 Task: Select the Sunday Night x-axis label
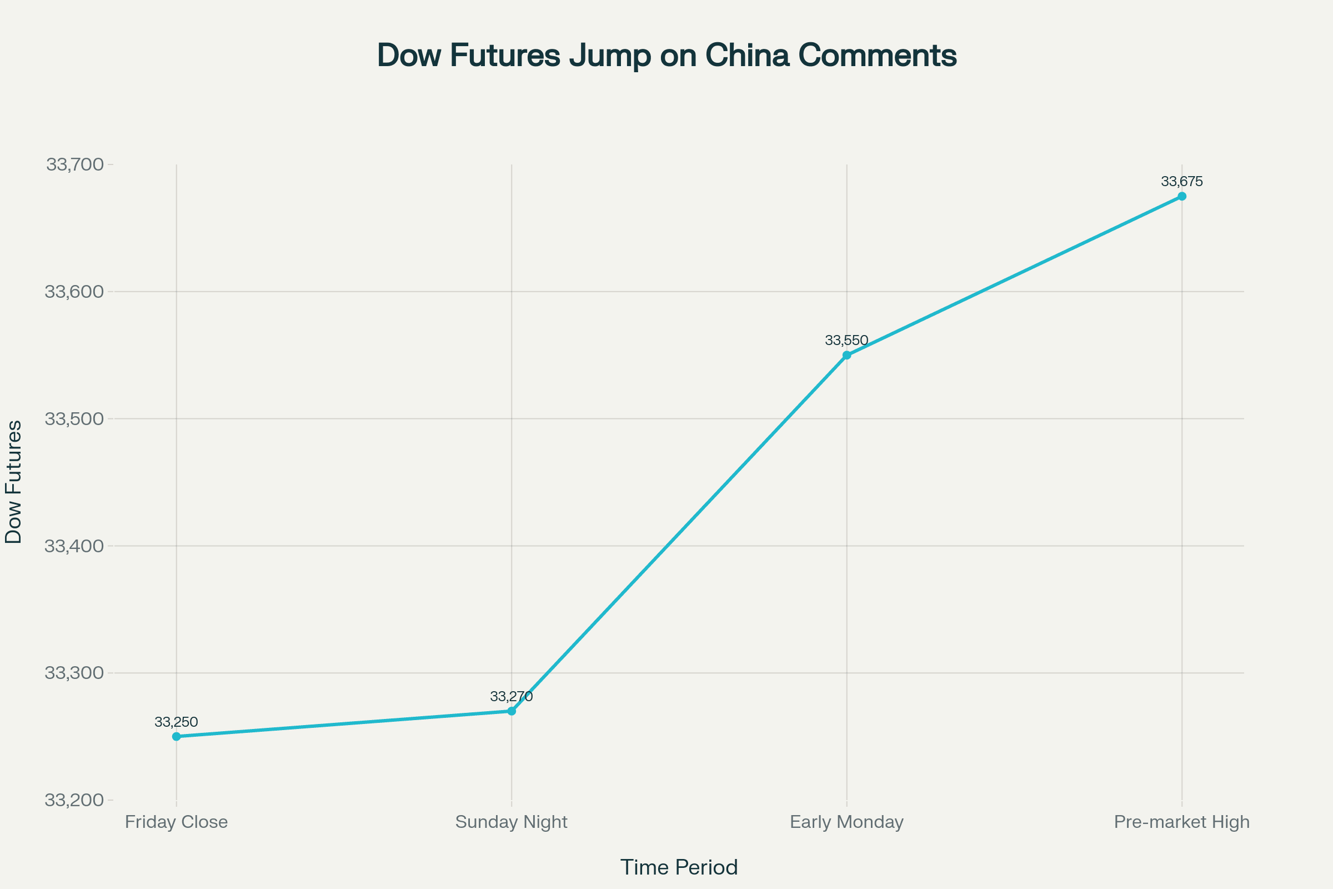point(512,822)
